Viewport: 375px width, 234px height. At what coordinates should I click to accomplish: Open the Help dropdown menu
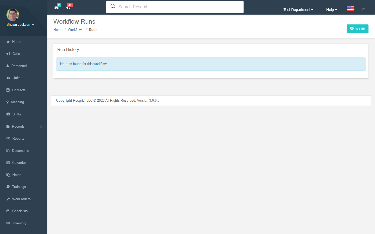[x=331, y=10]
